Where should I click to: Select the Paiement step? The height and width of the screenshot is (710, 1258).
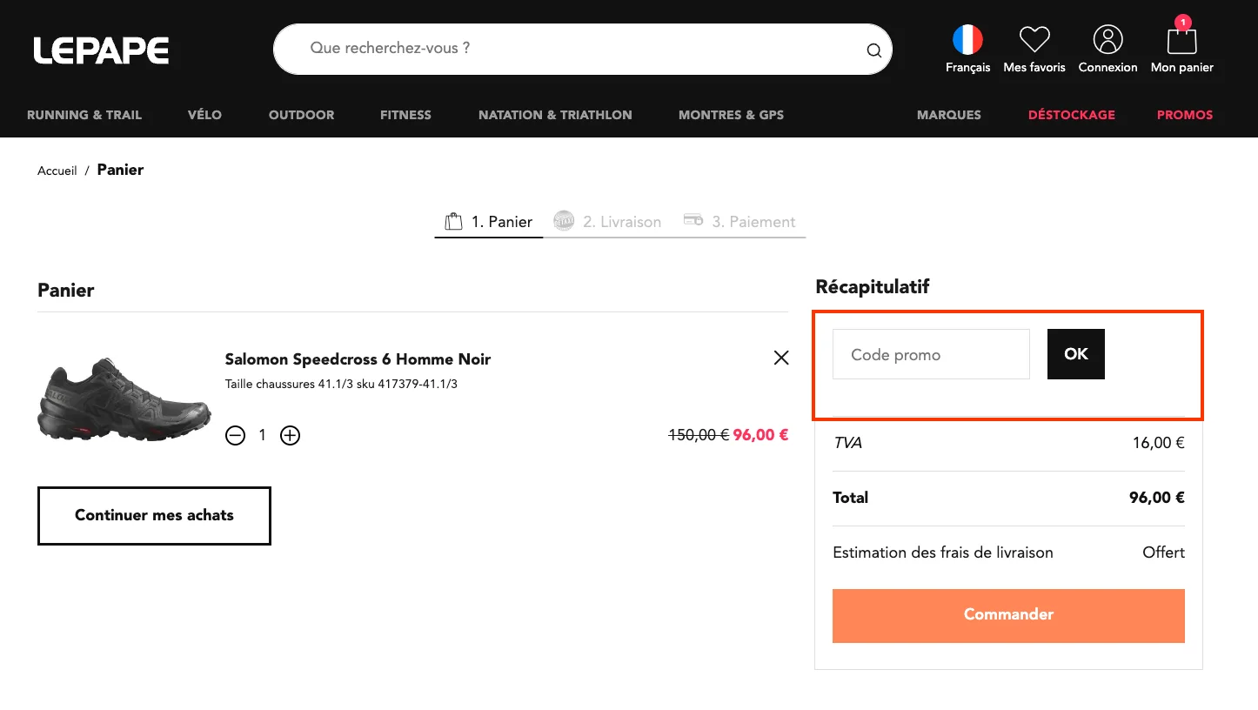pyautogui.click(x=740, y=221)
